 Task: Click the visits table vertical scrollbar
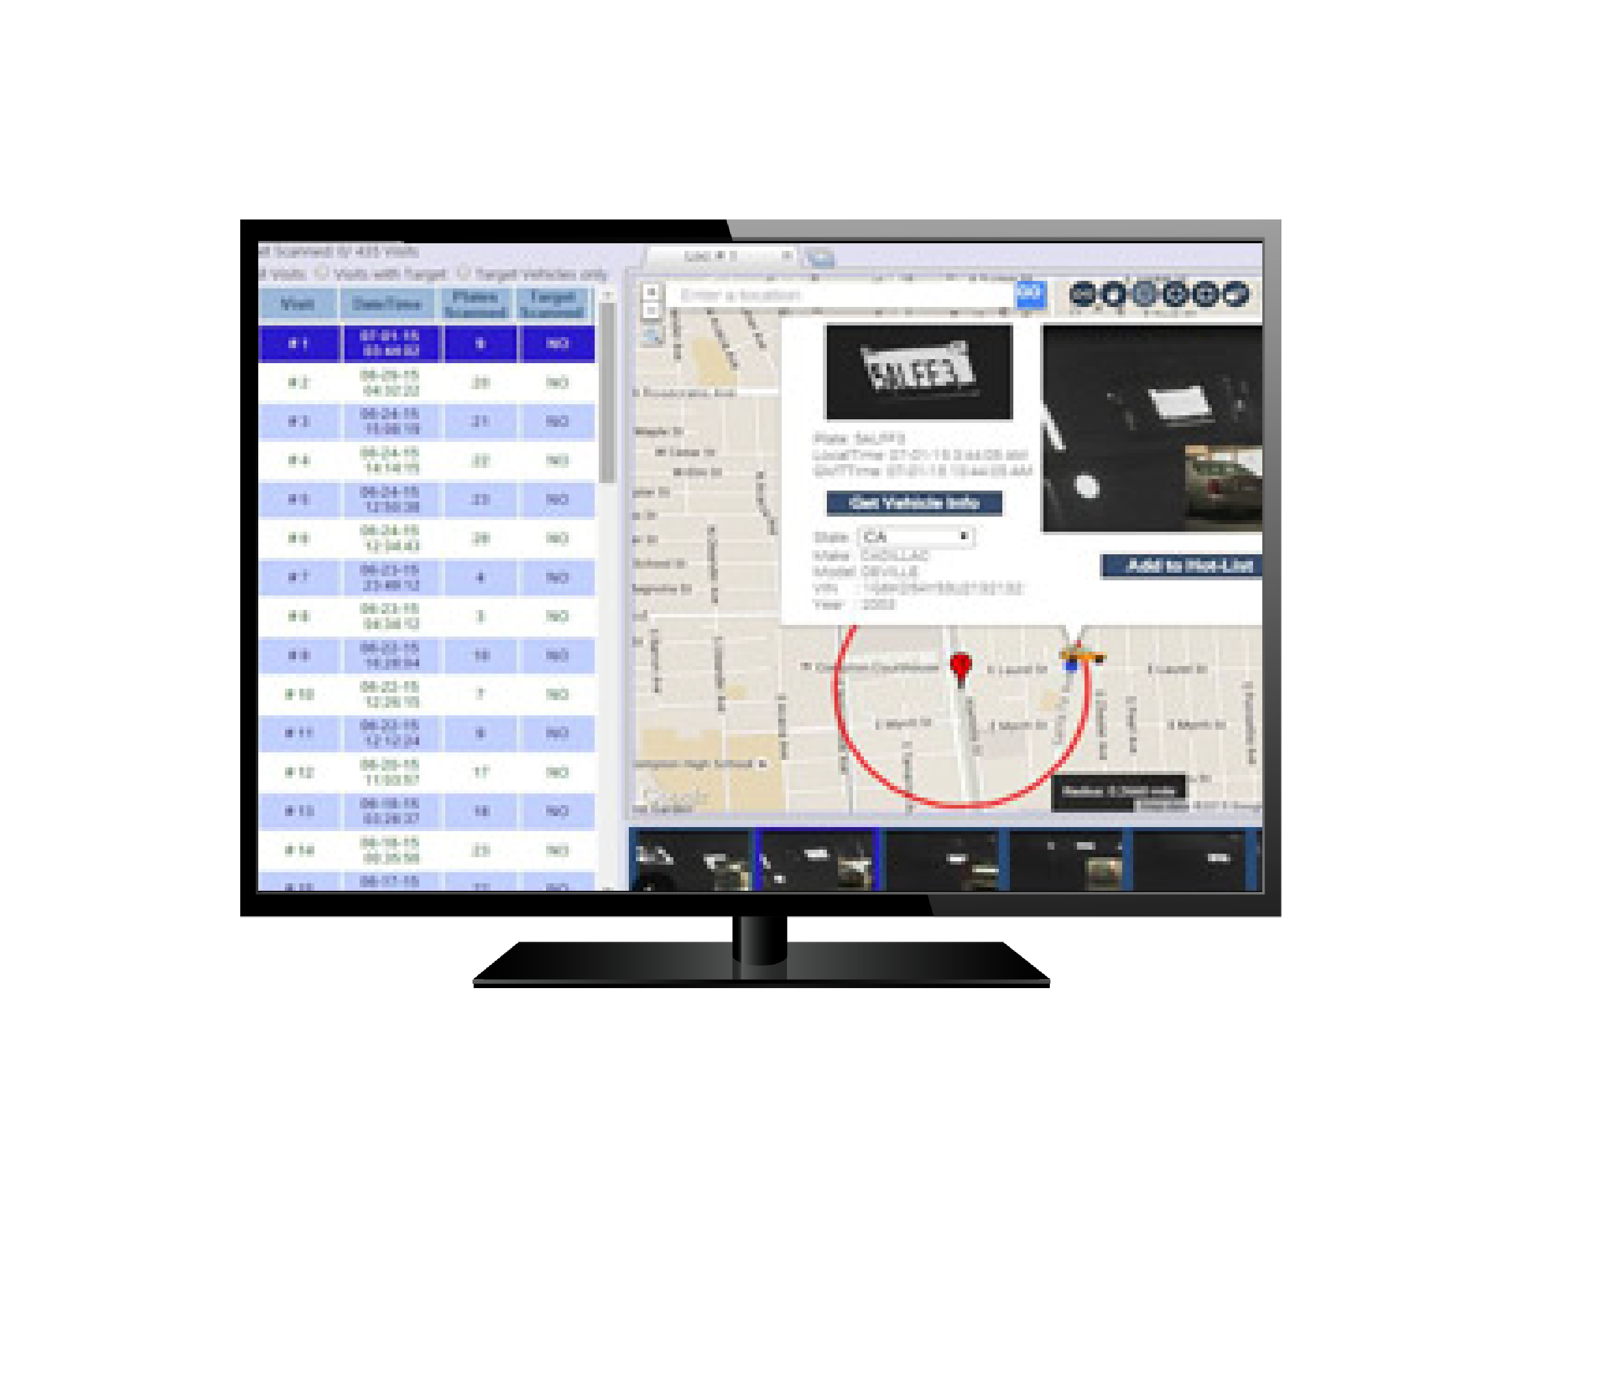tap(607, 392)
